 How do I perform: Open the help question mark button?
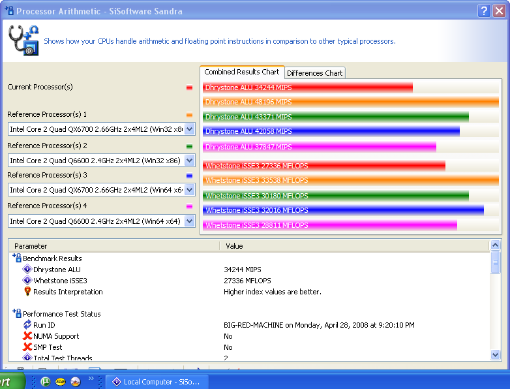pyautogui.click(x=484, y=10)
